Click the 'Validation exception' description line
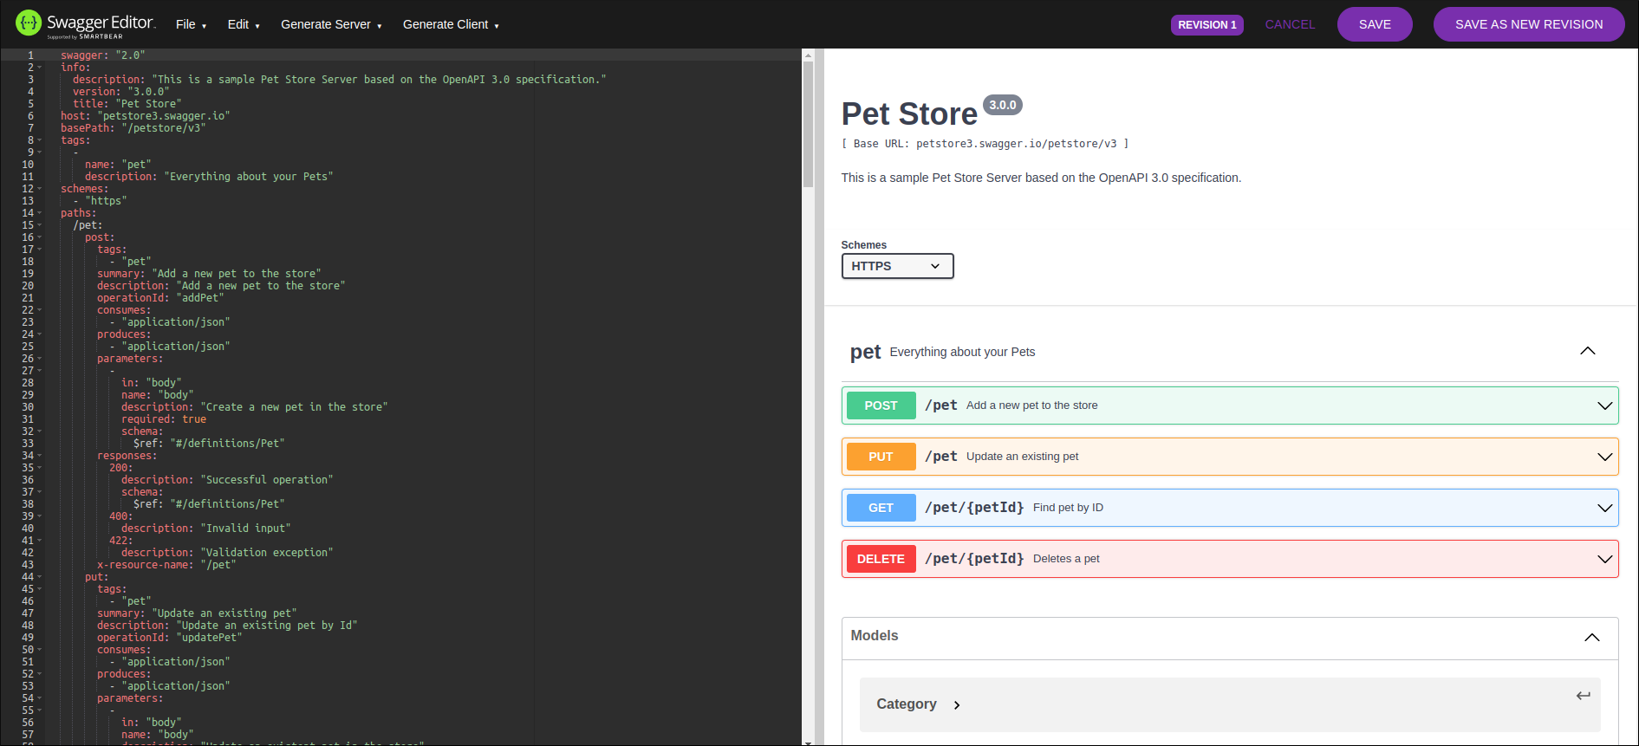The image size is (1639, 746). (x=227, y=553)
